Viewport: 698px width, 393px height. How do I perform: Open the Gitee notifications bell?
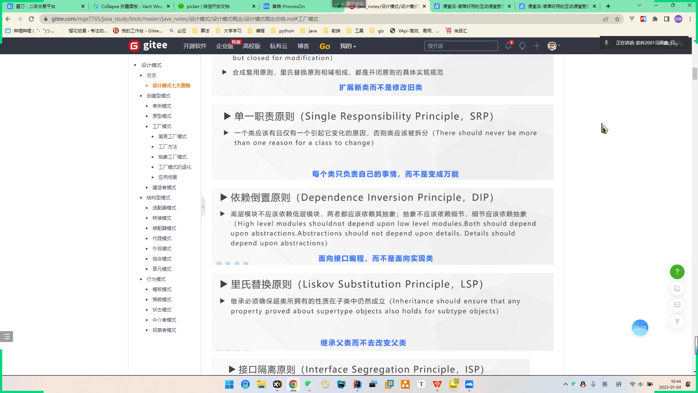coord(508,46)
